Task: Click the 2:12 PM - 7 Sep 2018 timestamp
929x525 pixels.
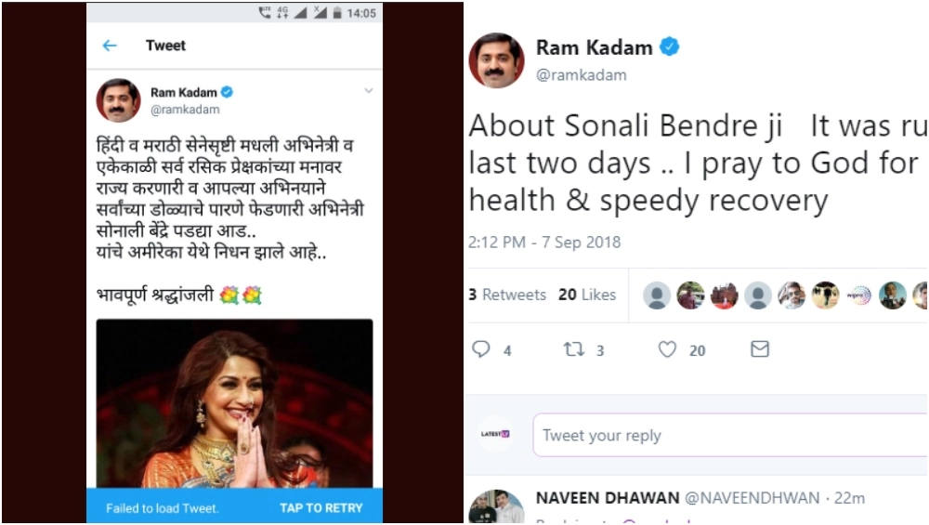Action: pos(544,243)
